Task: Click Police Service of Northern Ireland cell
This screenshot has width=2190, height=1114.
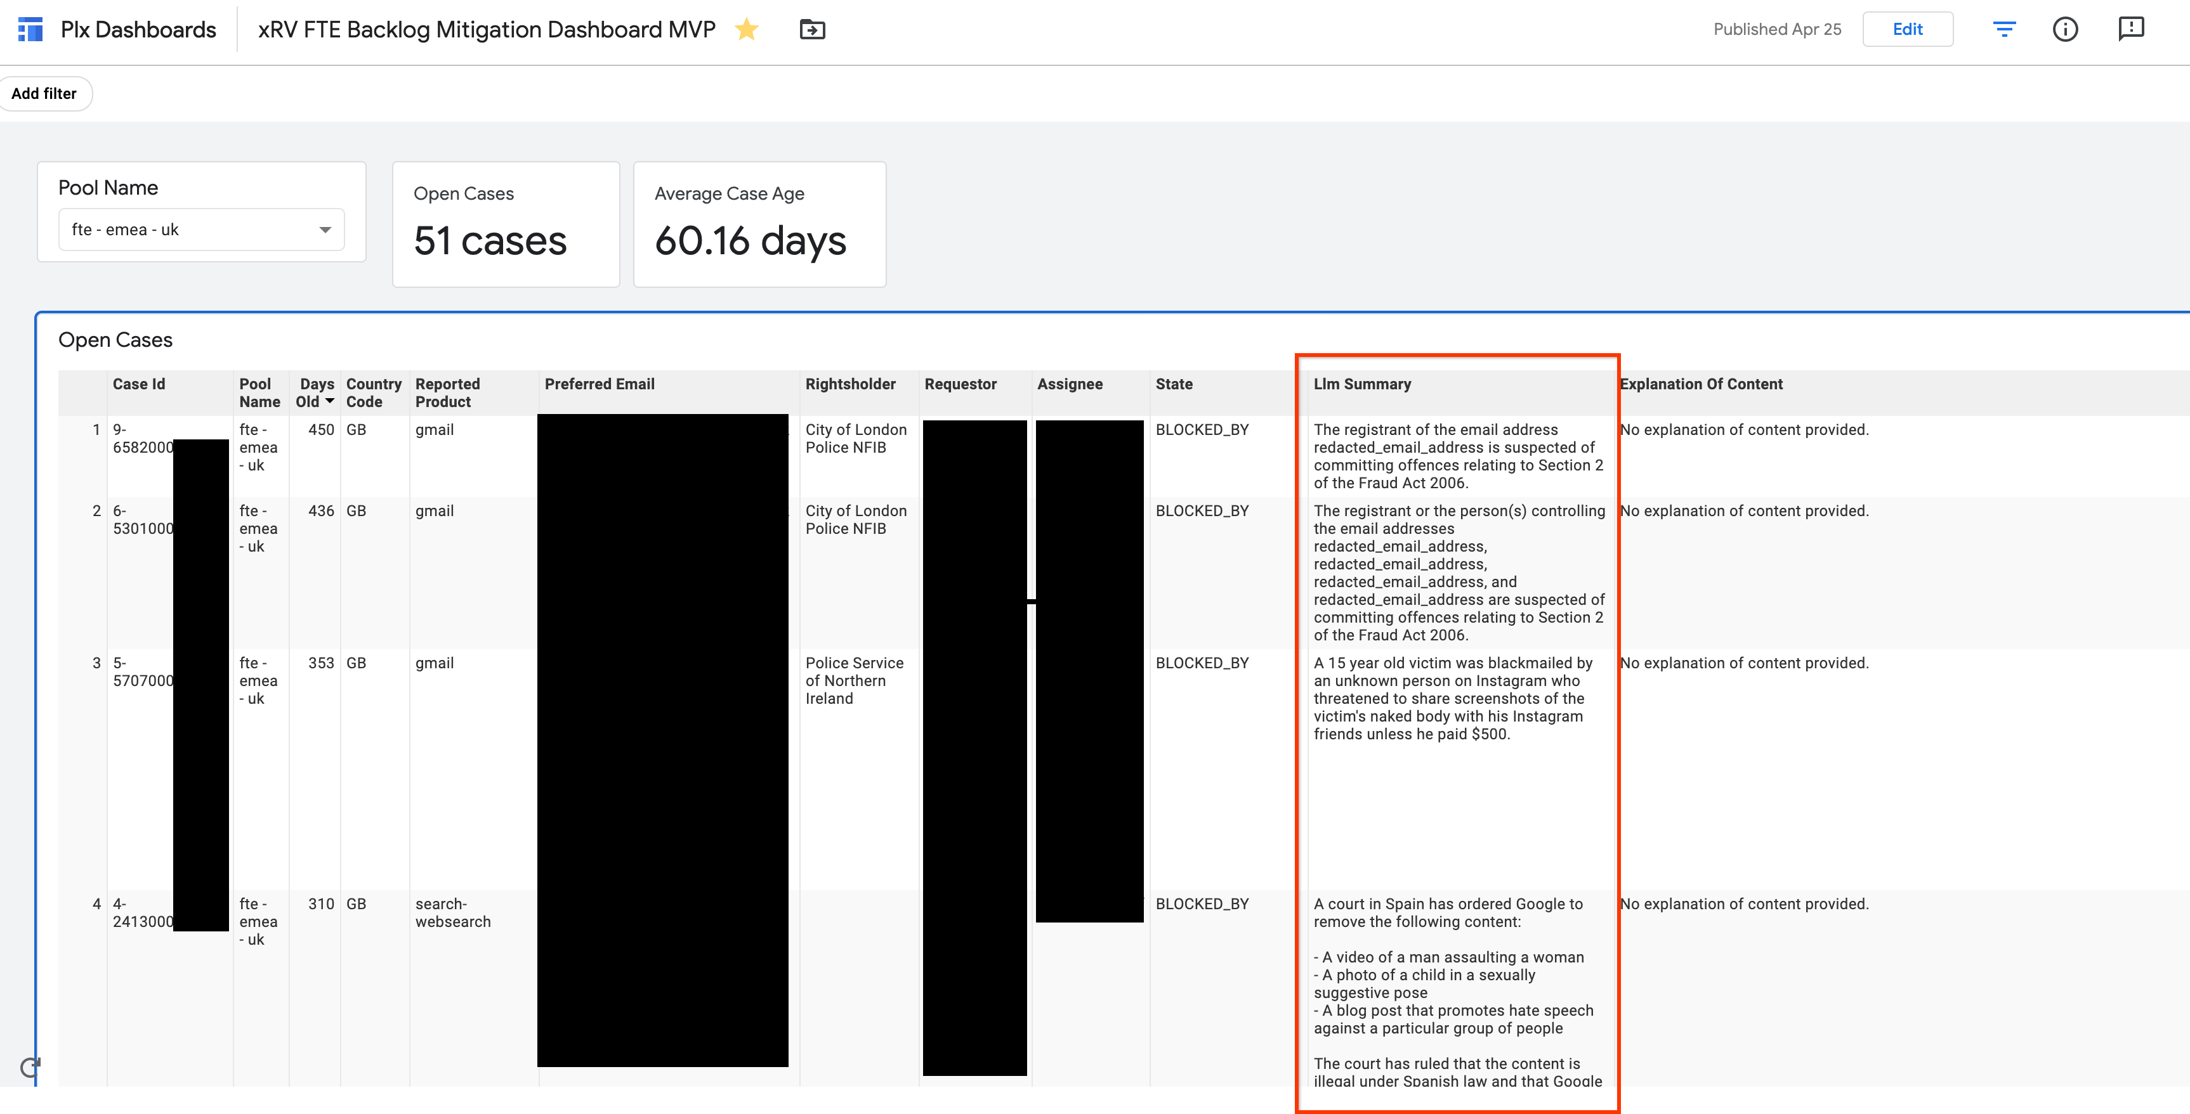Action: (853, 680)
